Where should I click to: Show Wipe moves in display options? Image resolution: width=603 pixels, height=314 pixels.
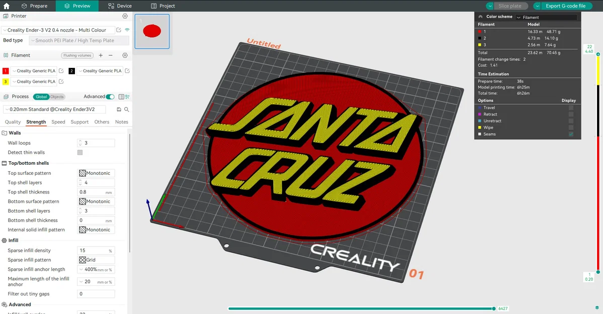[x=571, y=128]
